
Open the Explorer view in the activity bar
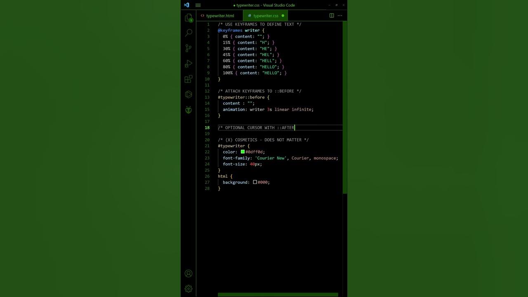[x=189, y=17]
